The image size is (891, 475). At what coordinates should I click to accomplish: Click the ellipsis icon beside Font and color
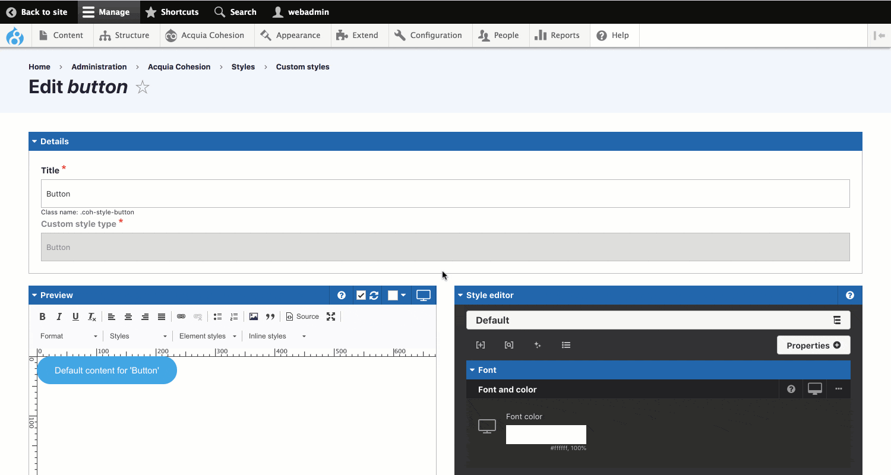pos(839,389)
